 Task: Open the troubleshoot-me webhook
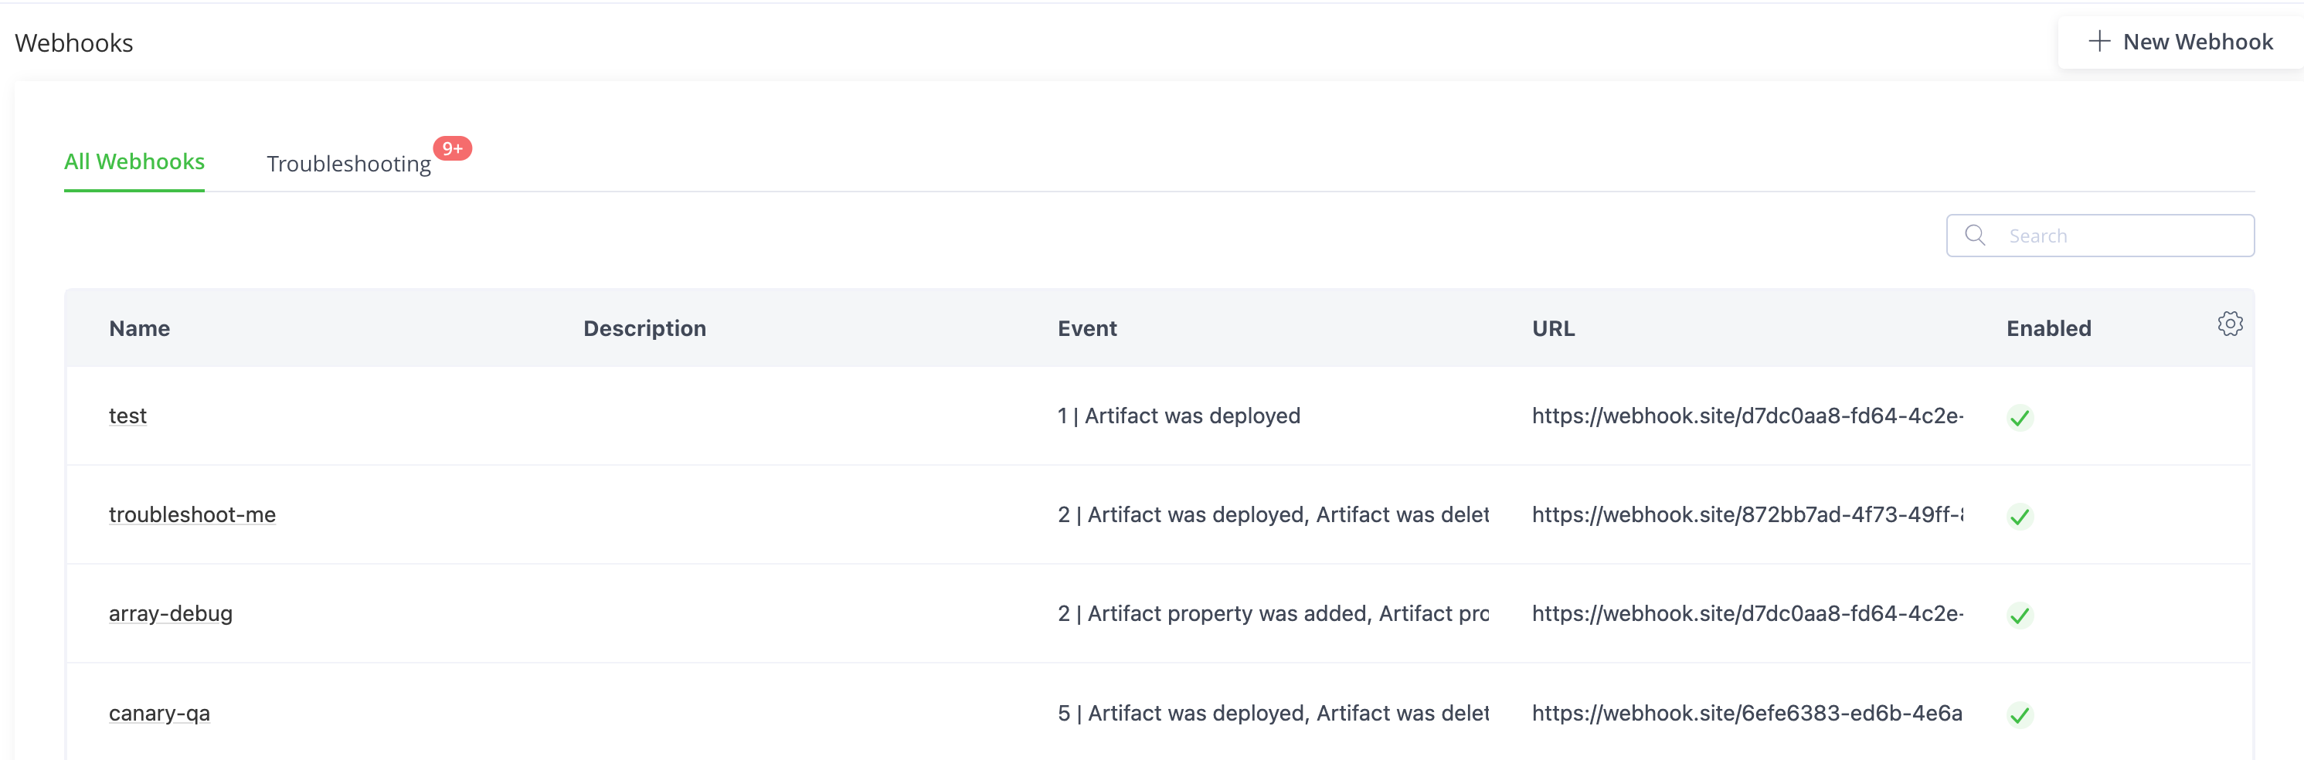(x=192, y=515)
